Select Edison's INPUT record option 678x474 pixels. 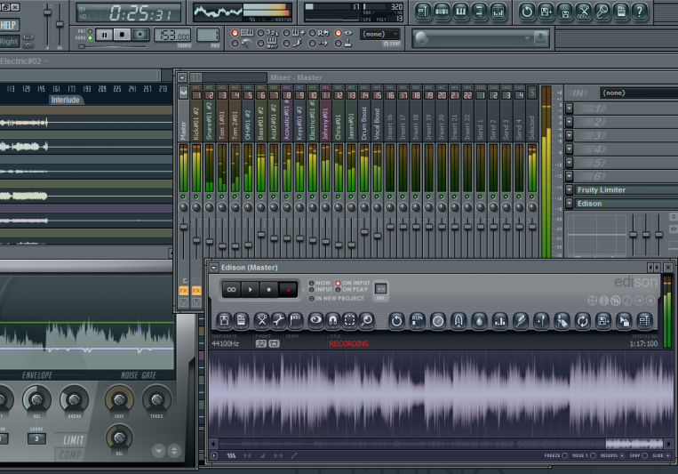tap(321, 290)
